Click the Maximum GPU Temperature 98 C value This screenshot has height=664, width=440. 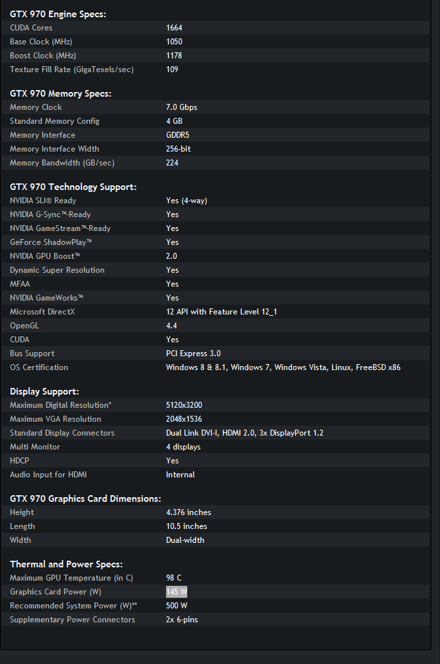[x=174, y=578]
